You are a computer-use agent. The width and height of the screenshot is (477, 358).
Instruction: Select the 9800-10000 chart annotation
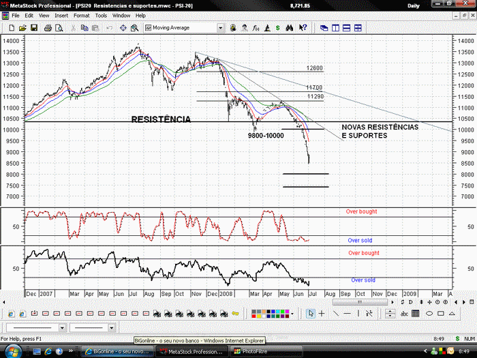click(x=266, y=136)
